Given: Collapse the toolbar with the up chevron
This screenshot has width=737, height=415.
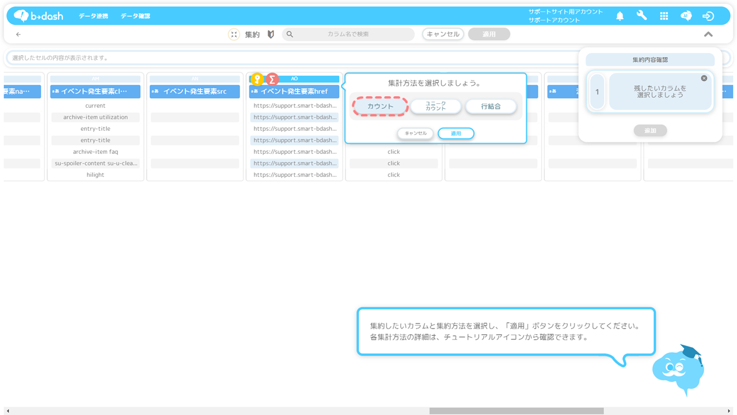Looking at the screenshot, I should pos(708,35).
